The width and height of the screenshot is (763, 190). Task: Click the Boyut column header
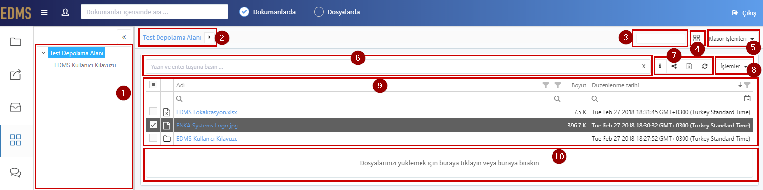tap(570, 85)
